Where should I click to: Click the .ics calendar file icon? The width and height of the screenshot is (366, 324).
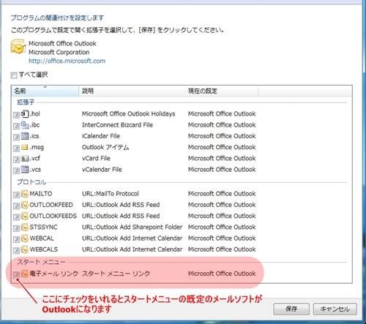coord(25,136)
